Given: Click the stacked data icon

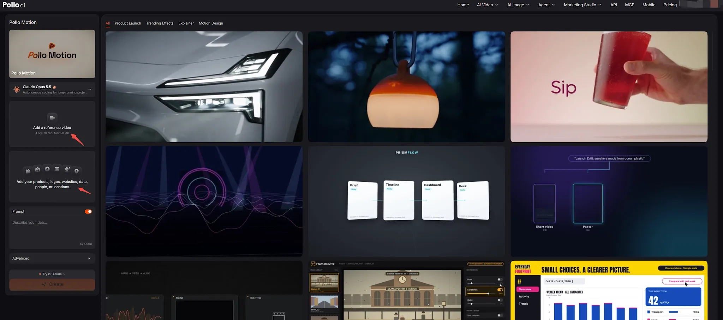Looking at the screenshot, I should coord(57,169).
